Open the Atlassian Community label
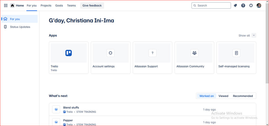The width and height of the screenshot is (269, 126). point(190,66)
